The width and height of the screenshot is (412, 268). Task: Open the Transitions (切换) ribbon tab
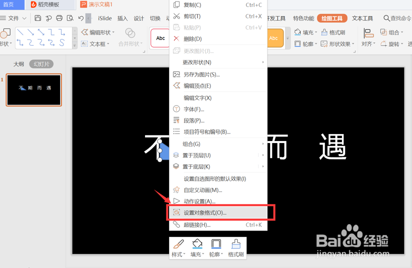tap(155, 18)
